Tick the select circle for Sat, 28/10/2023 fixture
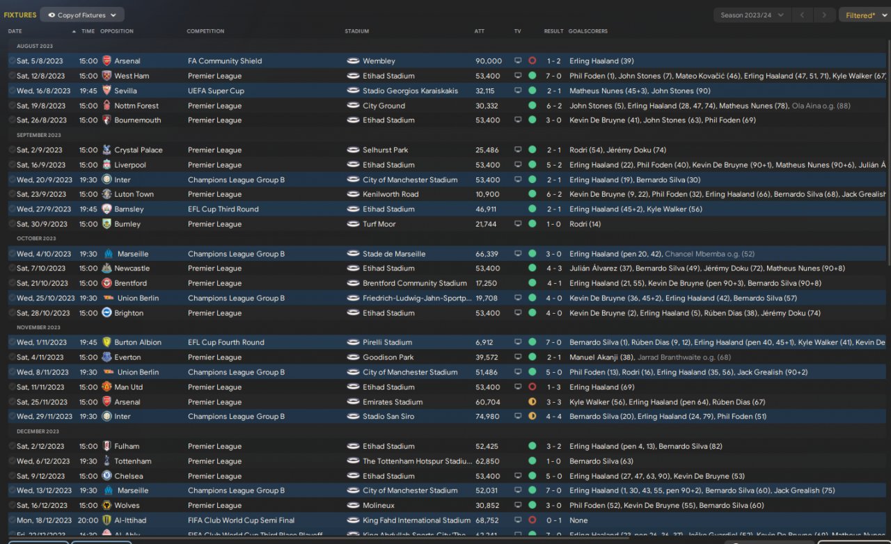Image resolution: width=891 pixels, height=544 pixels. tap(12, 313)
